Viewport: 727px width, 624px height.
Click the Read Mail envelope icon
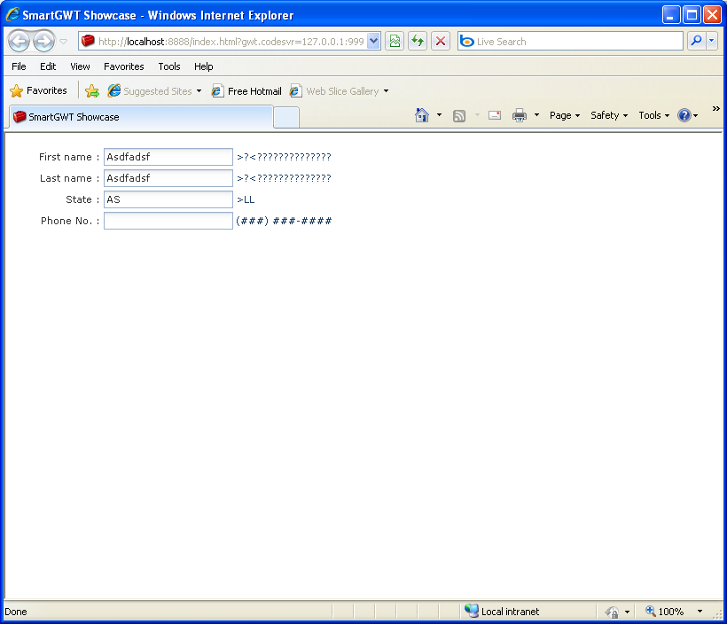[495, 115]
